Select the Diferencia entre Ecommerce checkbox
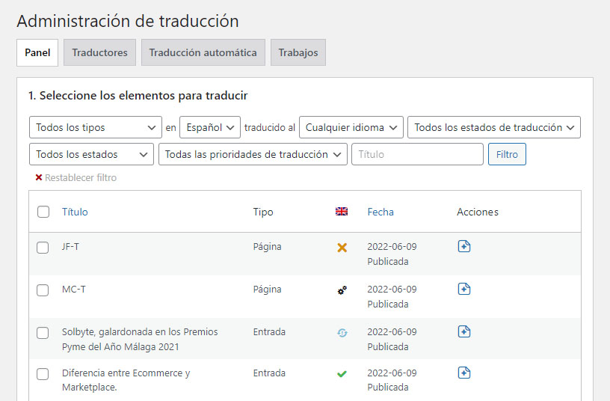 43,374
